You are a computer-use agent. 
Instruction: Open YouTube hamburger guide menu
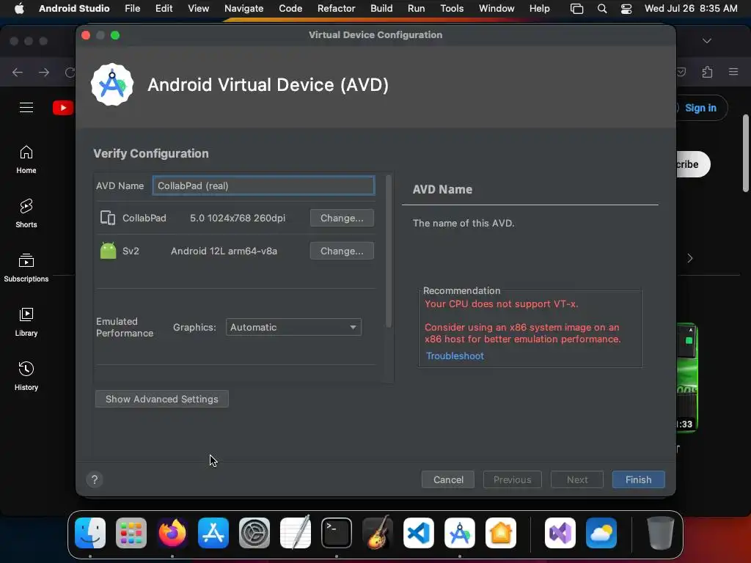tap(26, 108)
